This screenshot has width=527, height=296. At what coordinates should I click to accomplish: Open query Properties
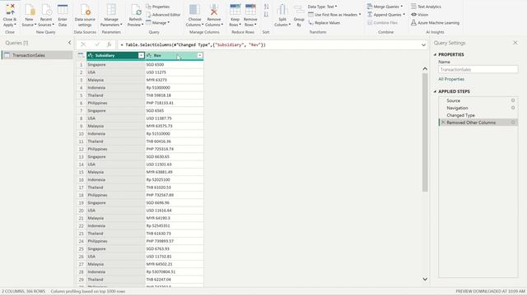157,7
